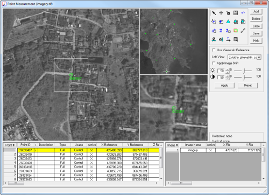Click the Apply button
The height and width of the screenshot is (195, 269).
pos(224,86)
